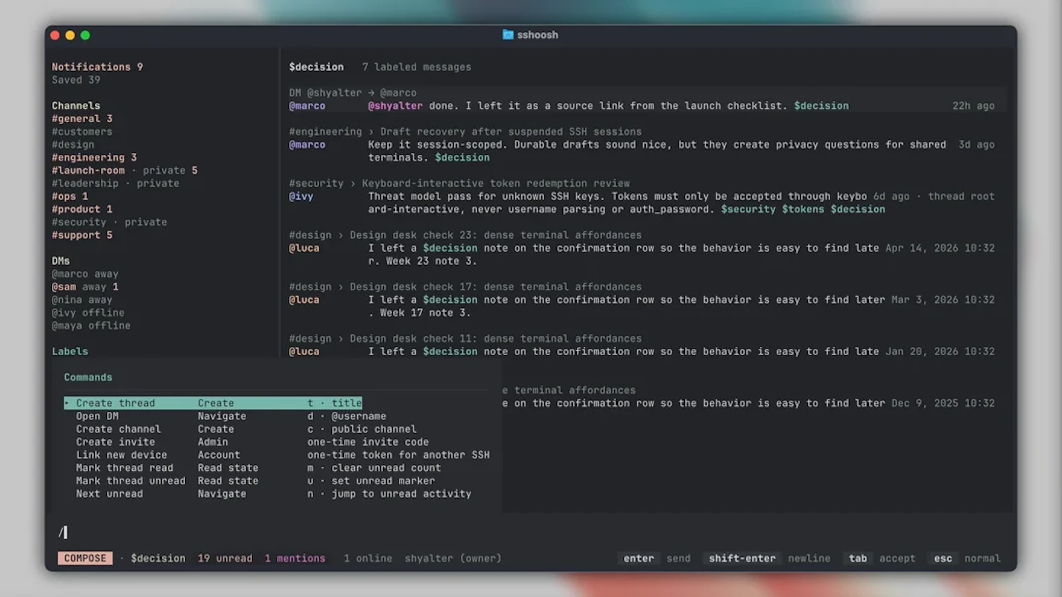Click the $tokens label in ivy's message
The height and width of the screenshot is (597, 1062).
pos(803,209)
